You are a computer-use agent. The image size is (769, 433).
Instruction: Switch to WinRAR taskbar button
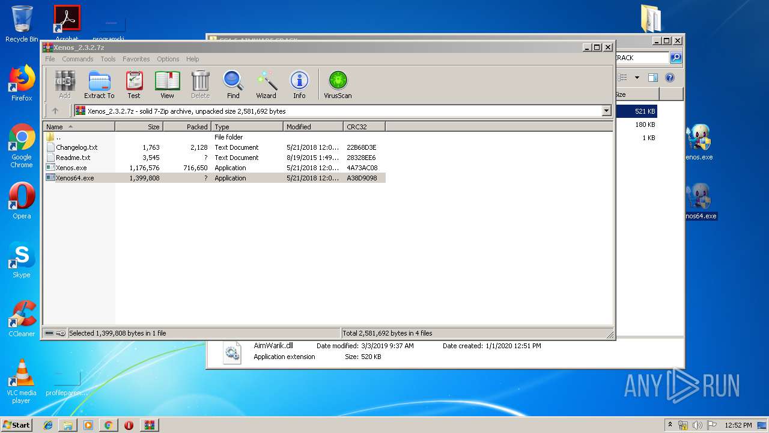[149, 425]
